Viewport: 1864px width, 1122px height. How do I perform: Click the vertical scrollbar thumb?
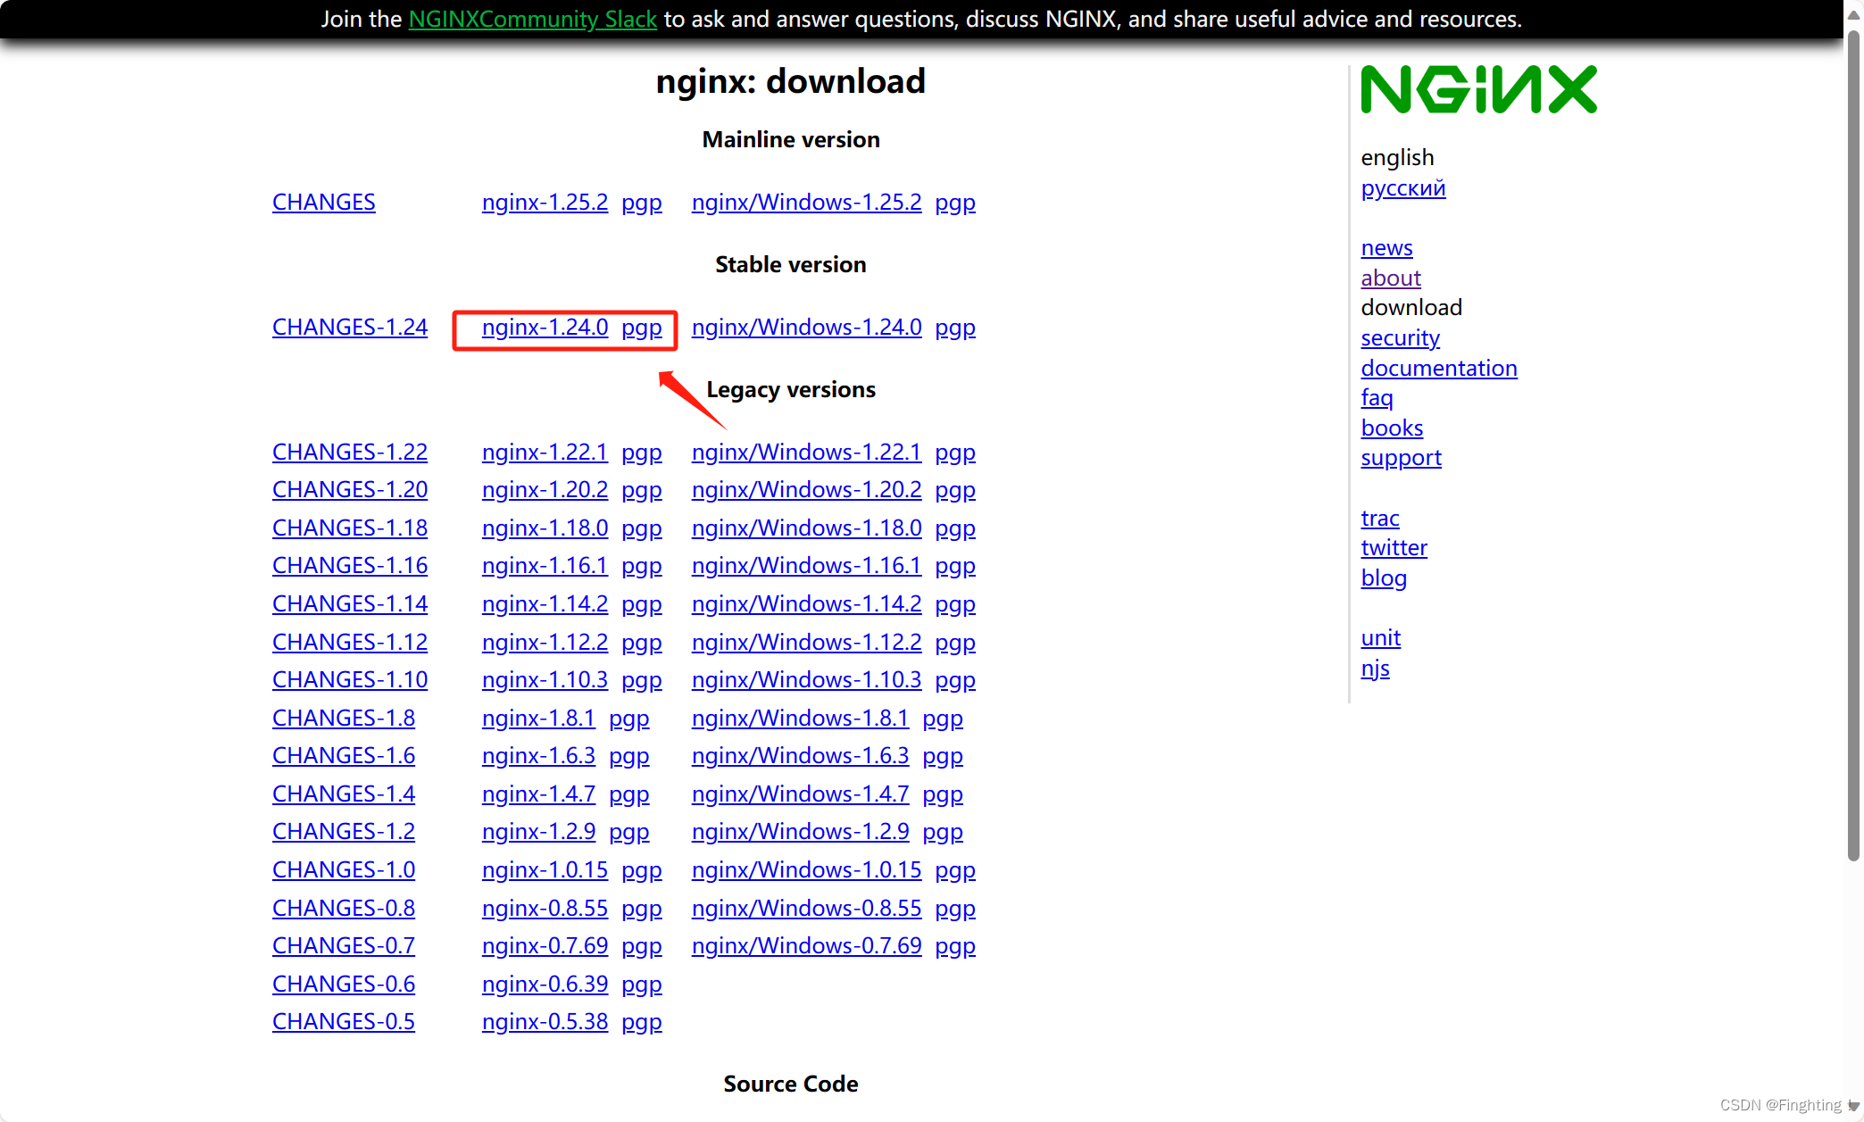coord(1853,446)
